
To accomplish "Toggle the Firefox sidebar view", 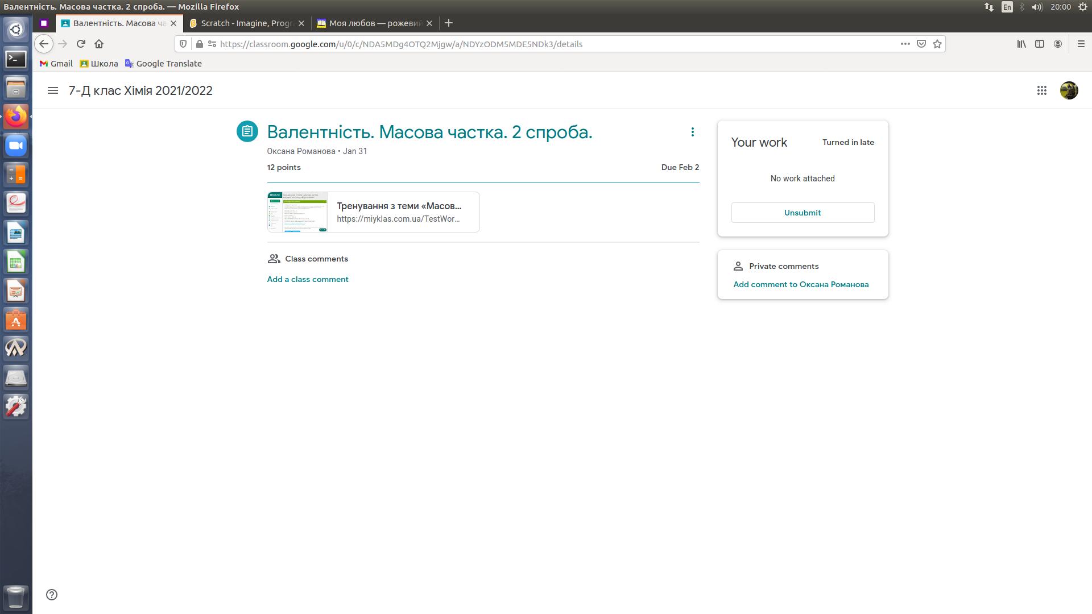I will tap(1039, 44).
